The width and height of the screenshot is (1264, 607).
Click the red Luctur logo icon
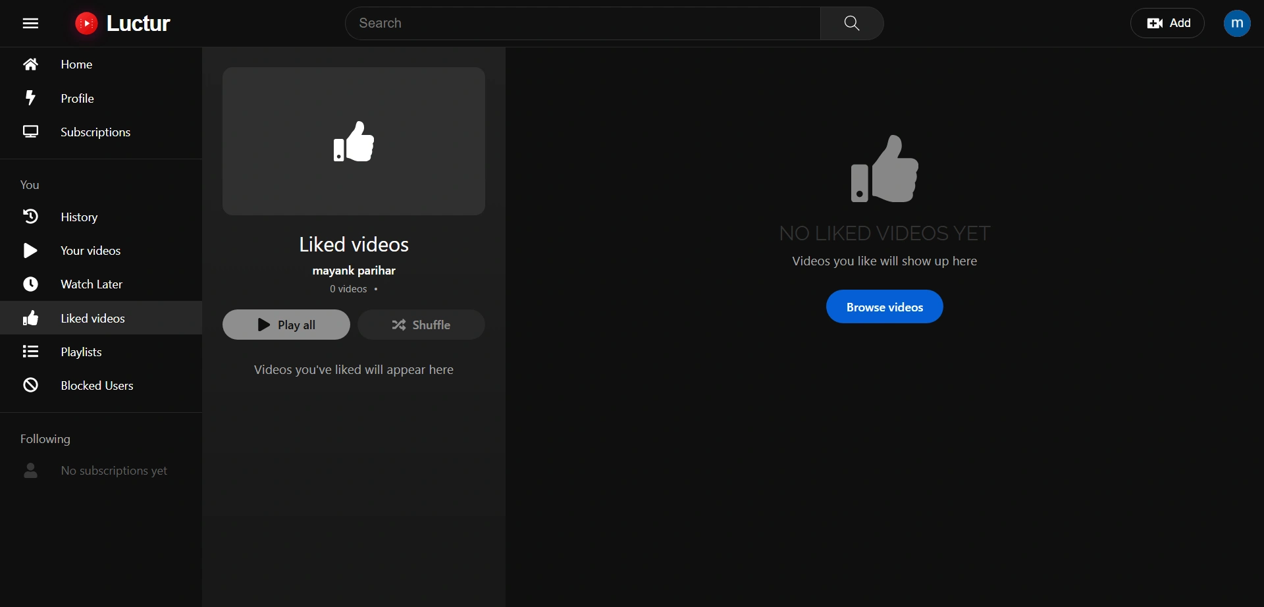(86, 24)
